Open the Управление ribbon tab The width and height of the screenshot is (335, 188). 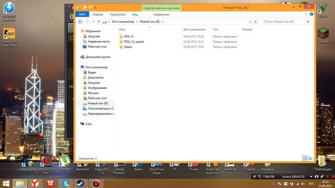161,15
